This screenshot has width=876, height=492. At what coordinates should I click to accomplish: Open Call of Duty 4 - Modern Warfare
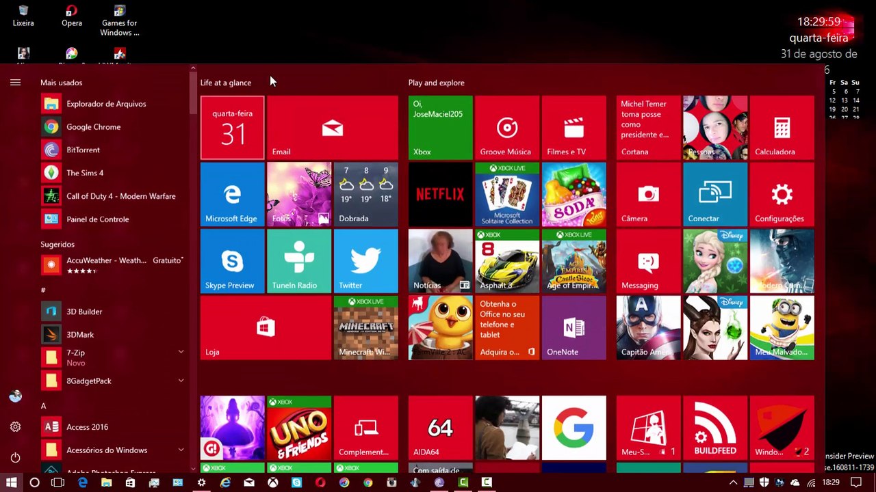tap(112, 196)
